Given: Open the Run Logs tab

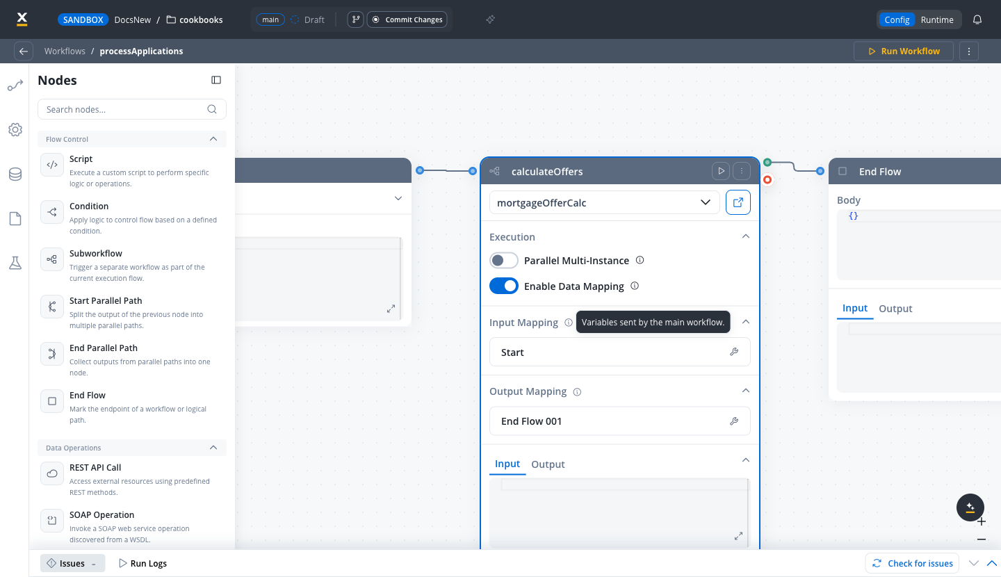Looking at the screenshot, I should tap(143, 563).
